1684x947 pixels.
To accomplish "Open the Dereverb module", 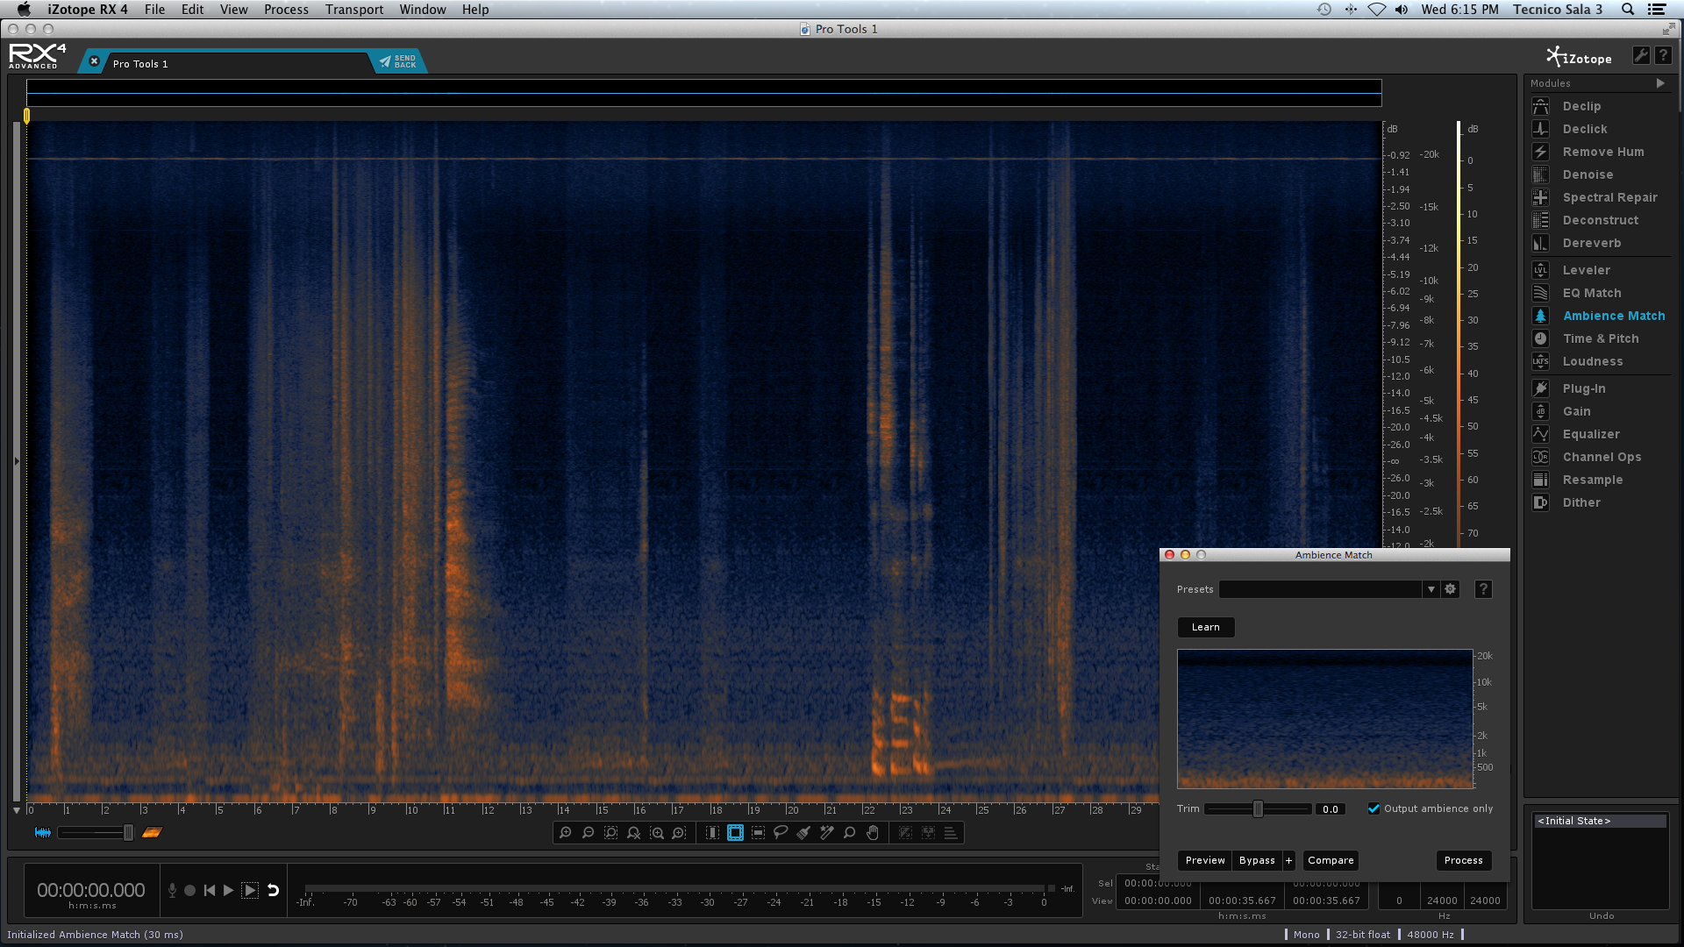I will 1591,243.
